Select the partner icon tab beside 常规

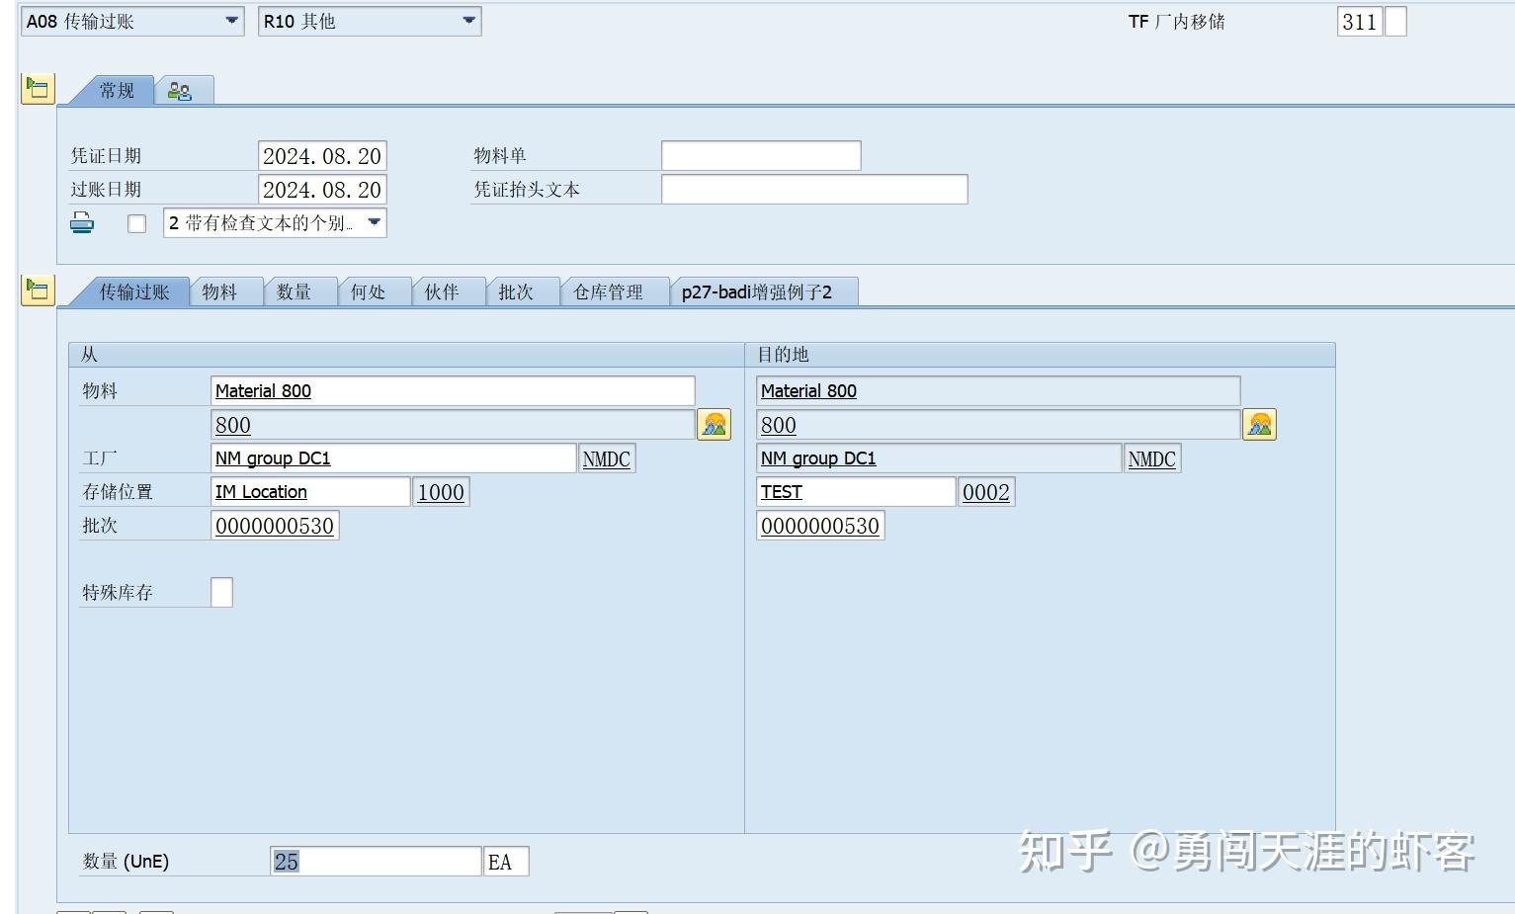pos(181,89)
